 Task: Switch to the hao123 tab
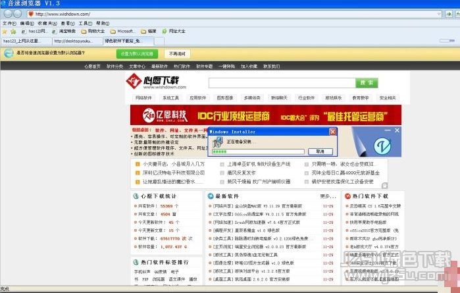pos(26,41)
